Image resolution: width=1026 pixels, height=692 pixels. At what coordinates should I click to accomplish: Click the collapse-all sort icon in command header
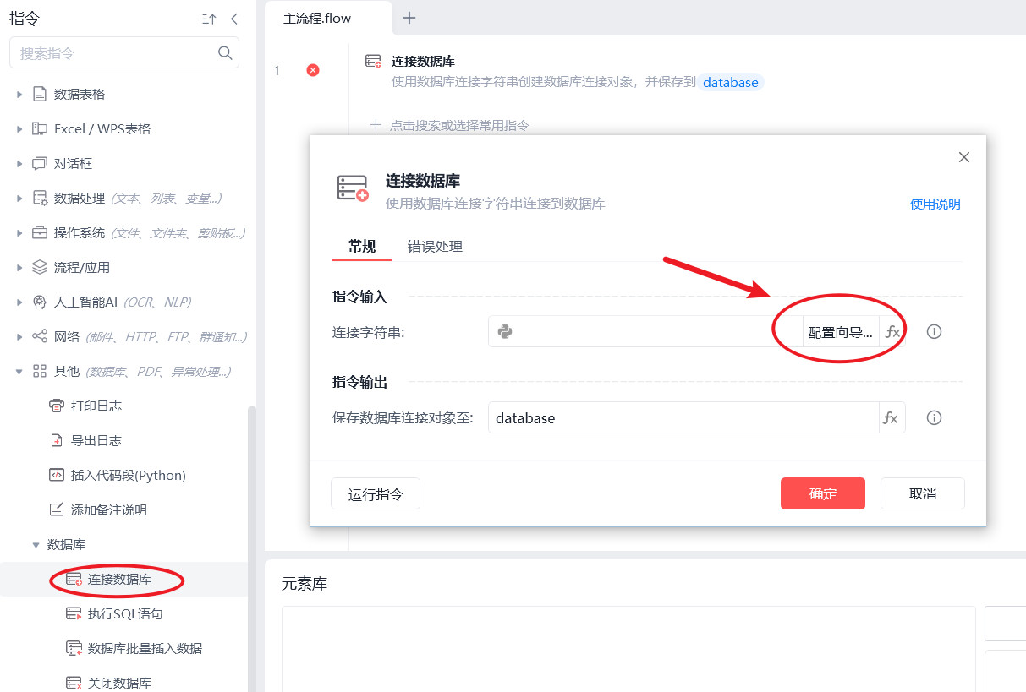(209, 19)
